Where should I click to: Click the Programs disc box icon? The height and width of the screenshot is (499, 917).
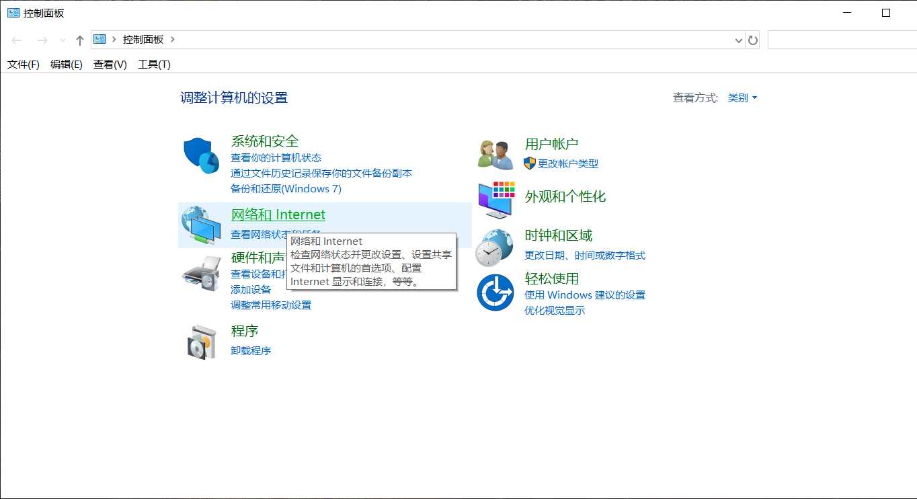(202, 342)
